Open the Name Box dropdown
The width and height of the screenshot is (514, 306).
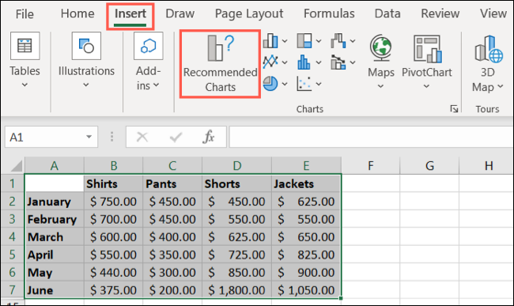click(89, 137)
